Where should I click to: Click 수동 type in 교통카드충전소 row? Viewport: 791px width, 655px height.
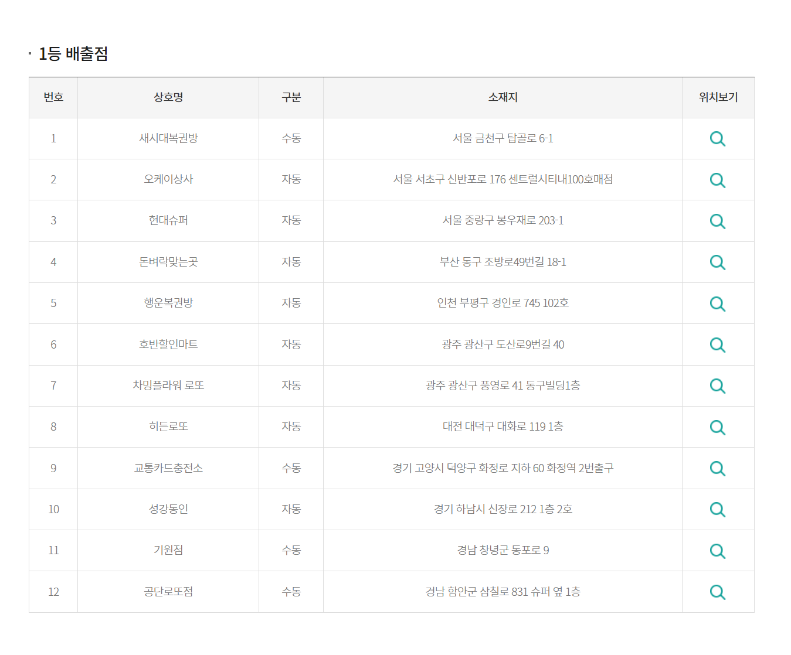(291, 468)
